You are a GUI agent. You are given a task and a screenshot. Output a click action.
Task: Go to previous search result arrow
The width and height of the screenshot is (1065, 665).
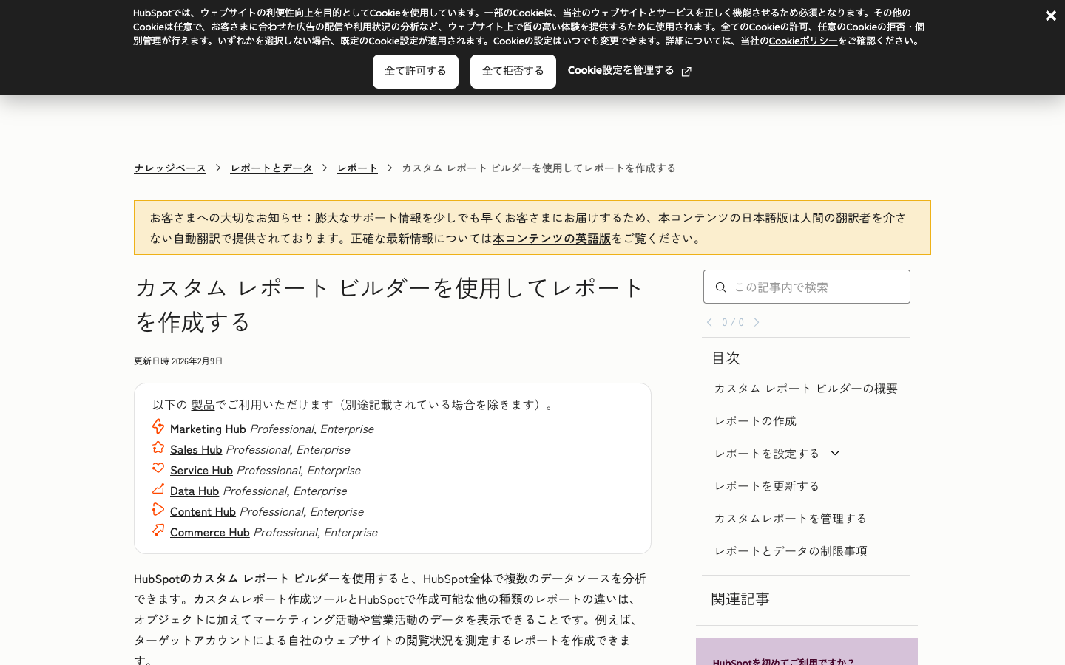pos(709,322)
